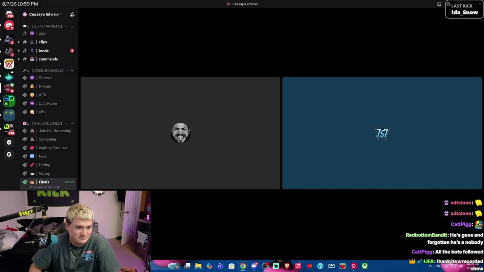Join the Join For Screening channel
The height and width of the screenshot is (272, 484).
pos(48,131)
